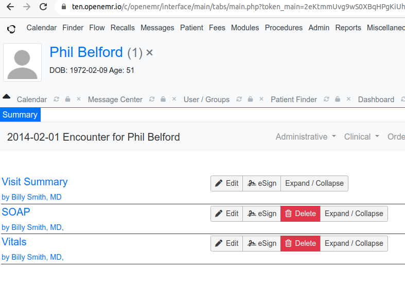
Task: Reload the page in the browser
Action: click(43, 7)
